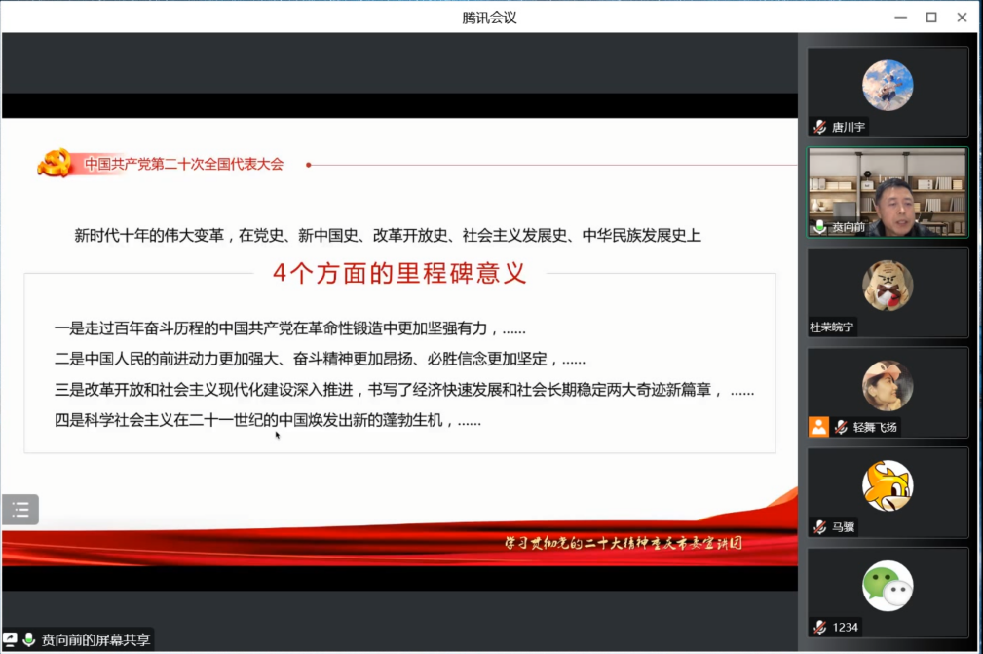Click the party emblem on the slide header
Screen dimensions: 983x654
click(x=55, y=163)
